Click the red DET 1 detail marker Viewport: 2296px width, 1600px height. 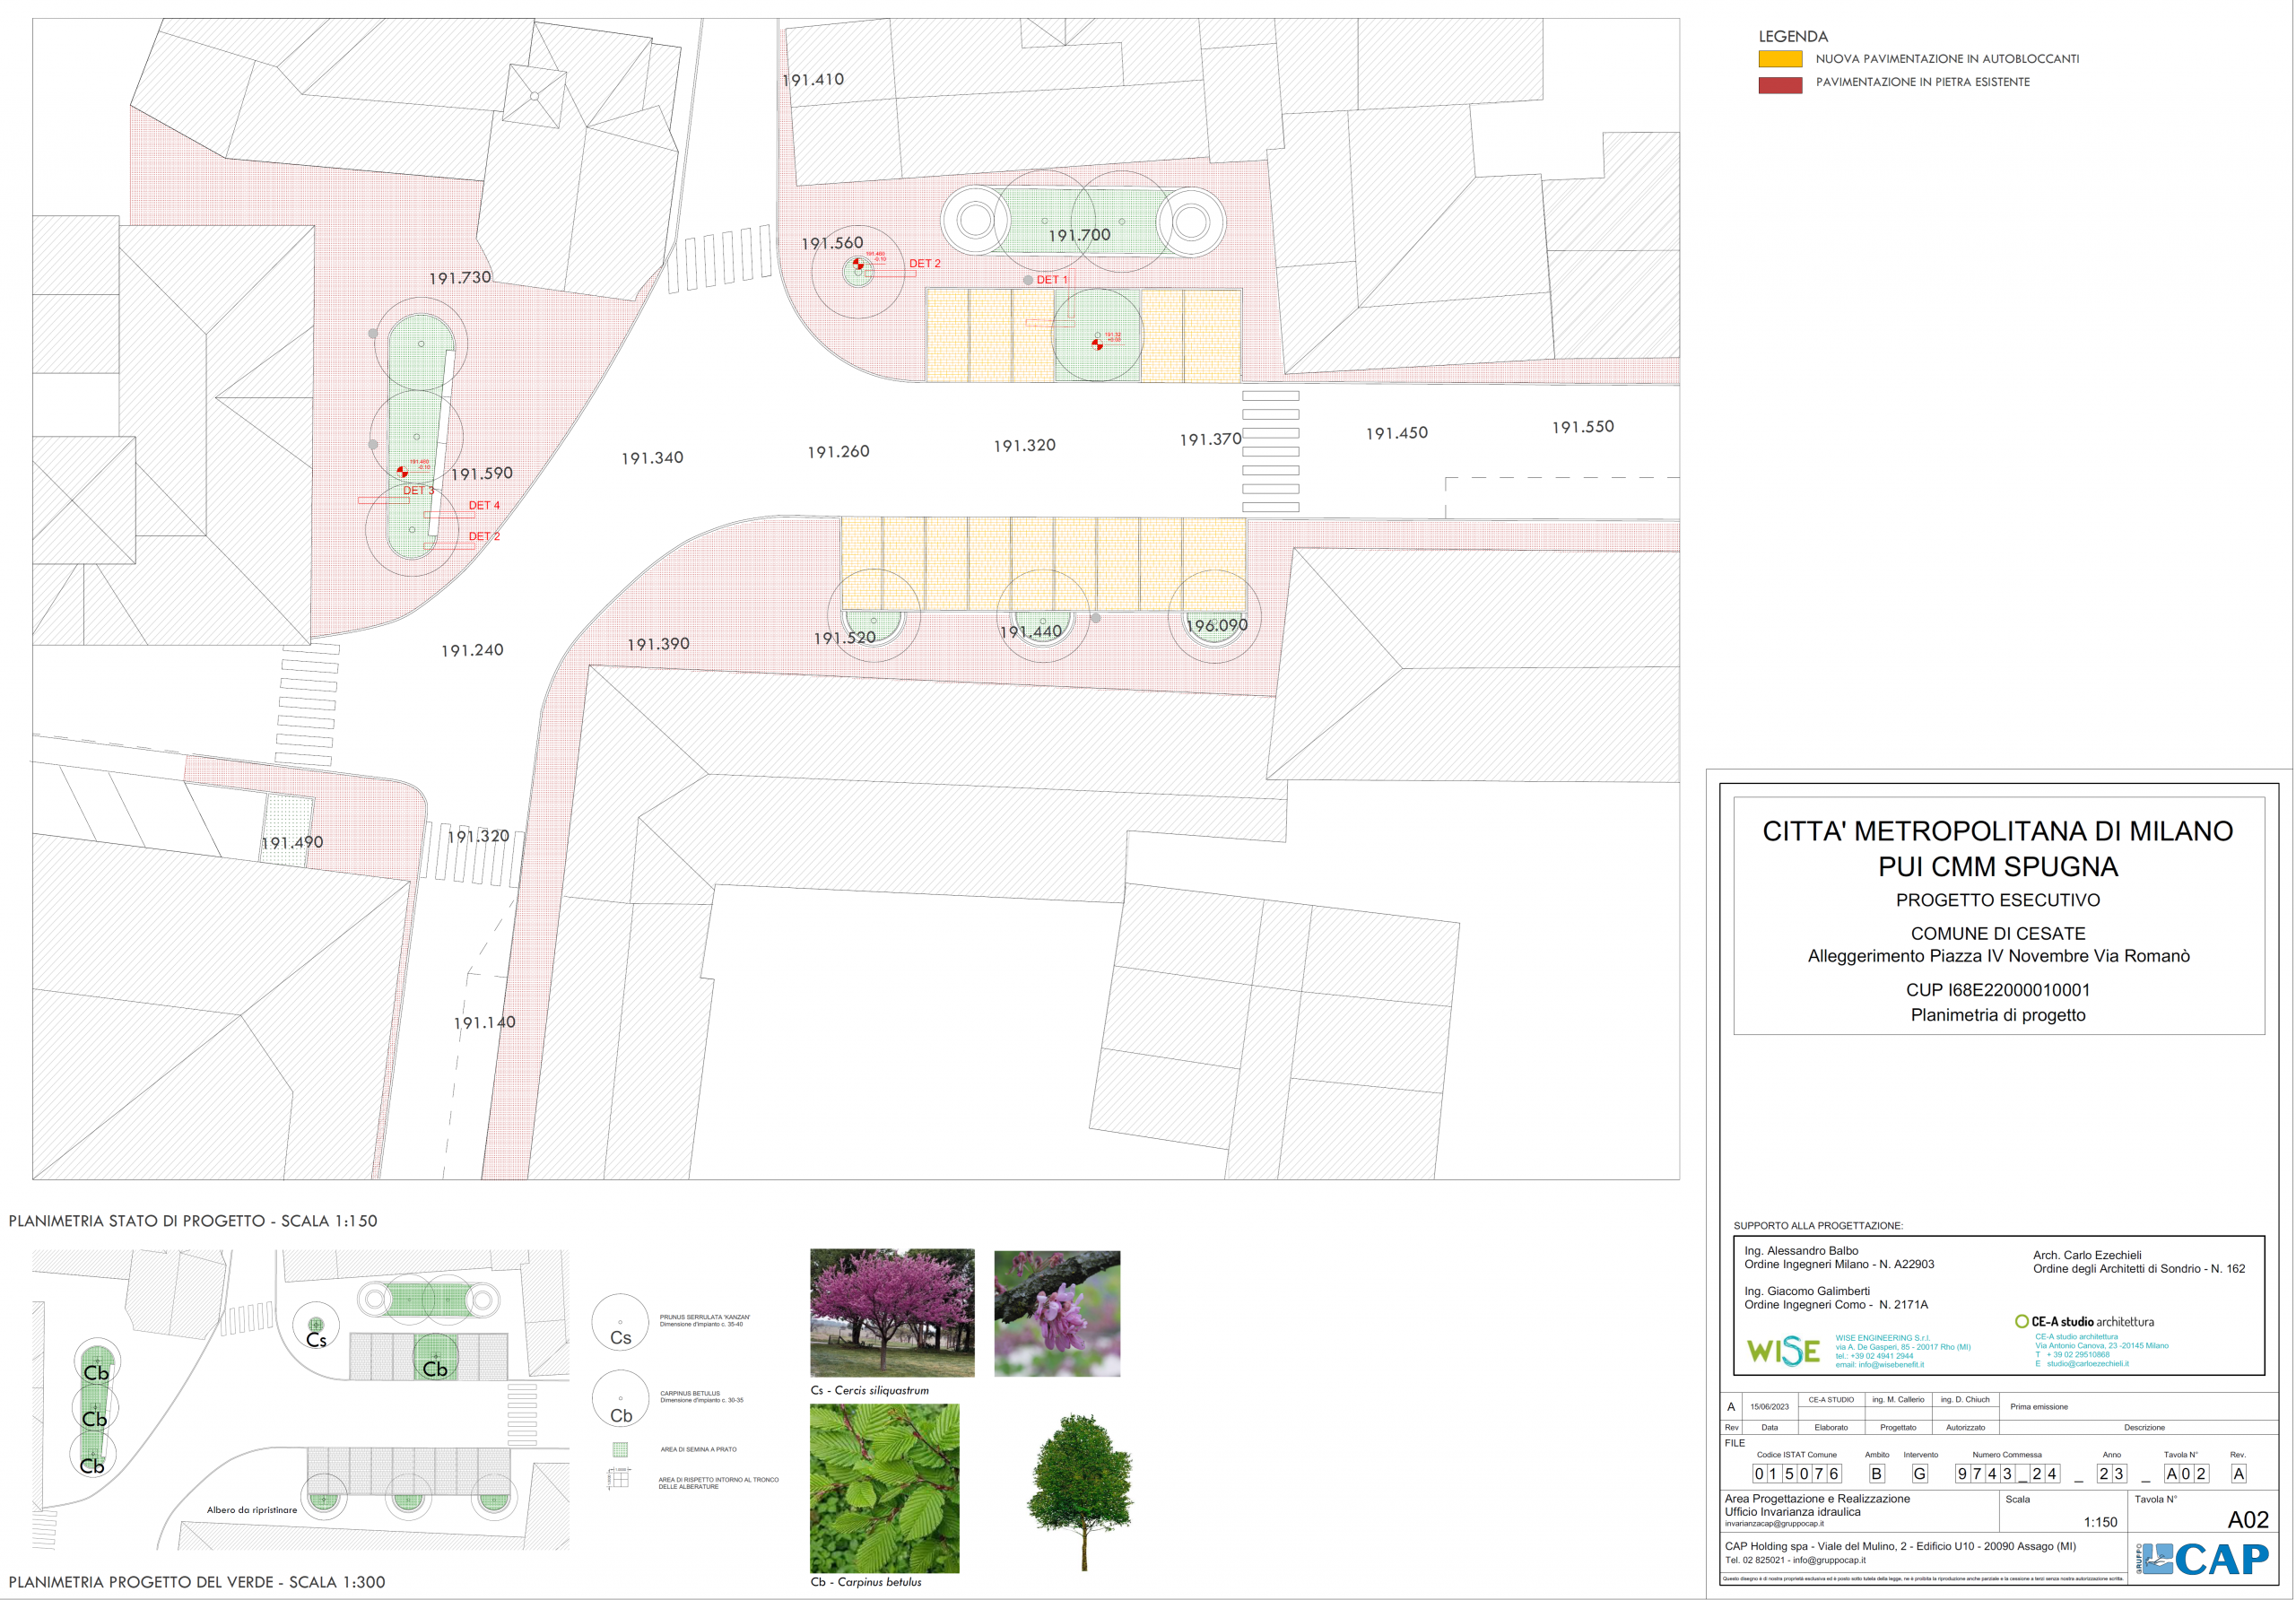[1051, 280]
